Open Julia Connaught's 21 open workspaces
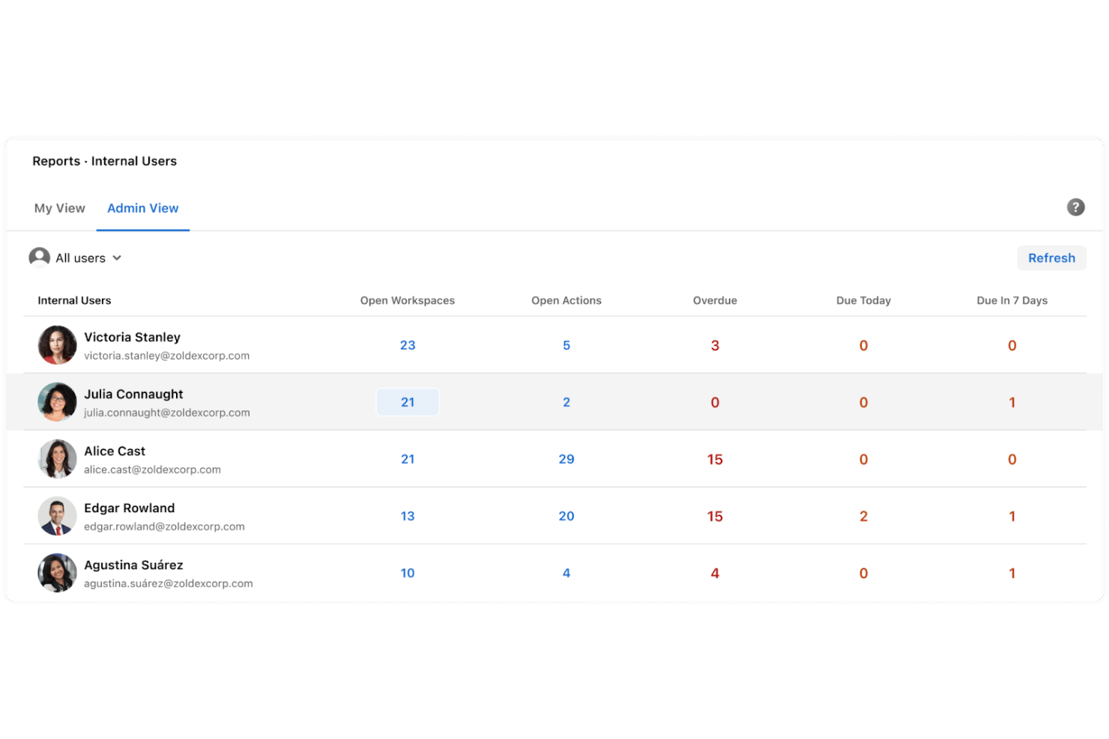Screen dimensions: 1109x739 click(408, 402)
